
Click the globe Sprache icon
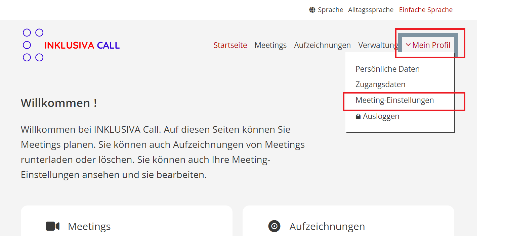pyautogui.click(x=312, y=10)
